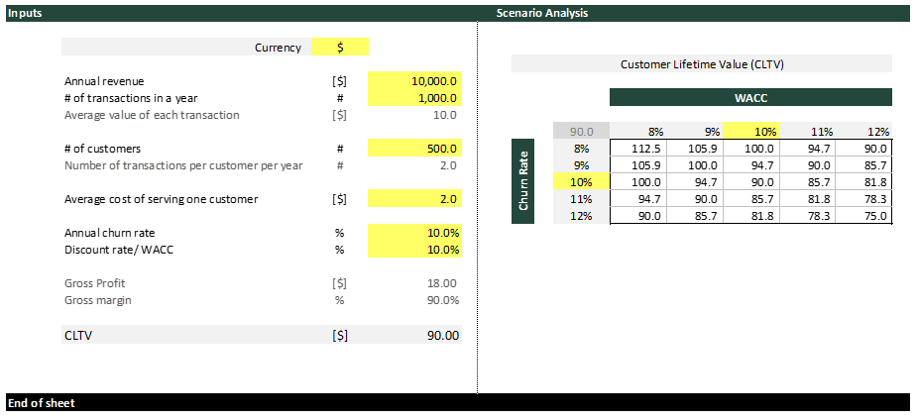Click "Customer Lifetime Value (CLTV)" title

[702, 64]
